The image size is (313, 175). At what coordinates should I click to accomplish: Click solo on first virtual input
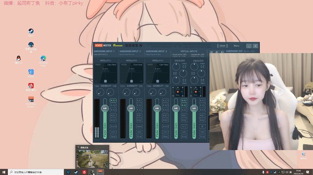(x=184, y=132)
